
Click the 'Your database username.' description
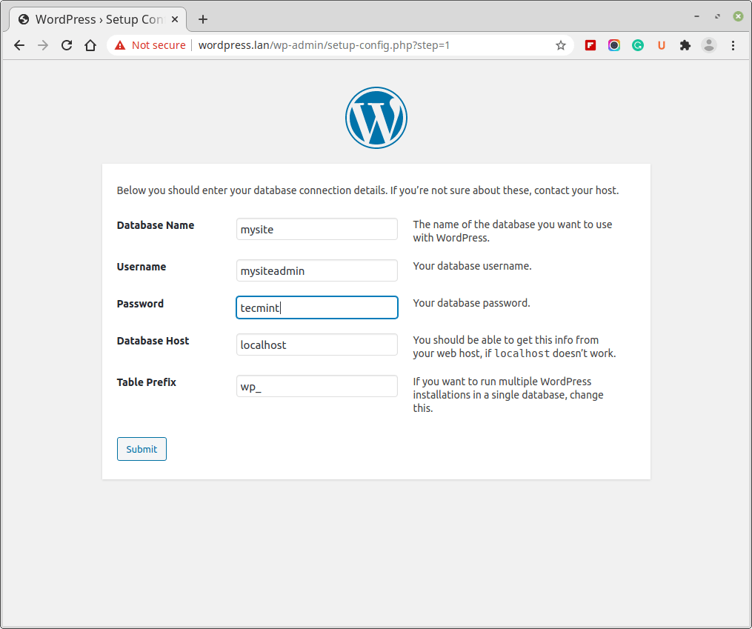pyautogui.click(x=472, y=266)
